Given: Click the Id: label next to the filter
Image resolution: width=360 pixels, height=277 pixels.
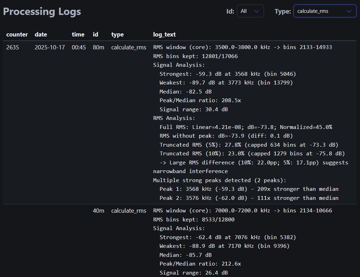Looking at the screenshot, I should click(x=230, y=11).
